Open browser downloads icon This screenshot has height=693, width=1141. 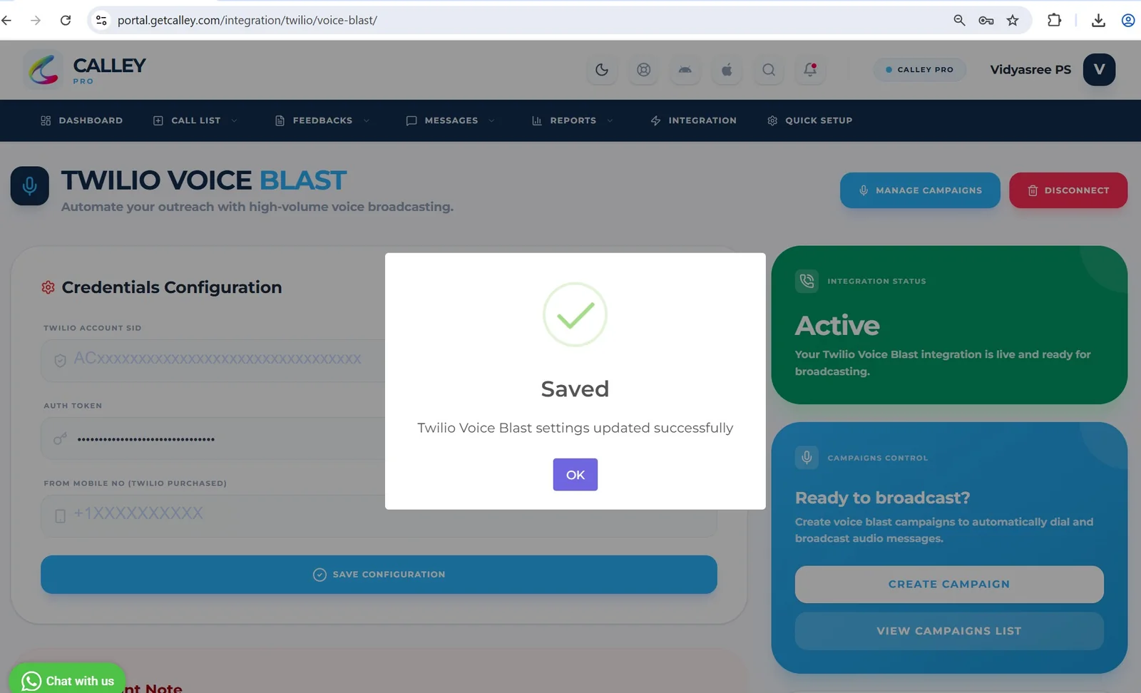coord(1098,20)
